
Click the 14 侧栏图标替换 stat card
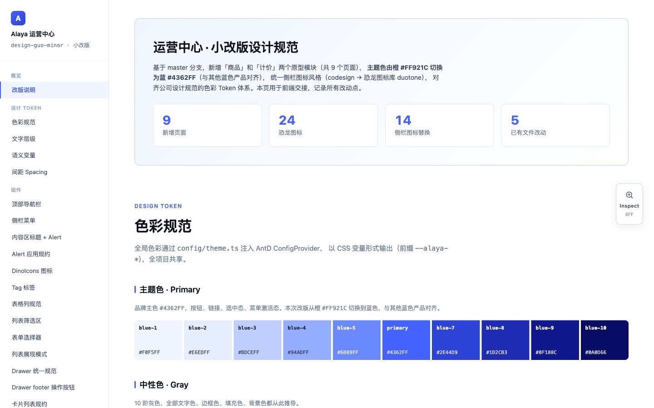tap(440, 125)
